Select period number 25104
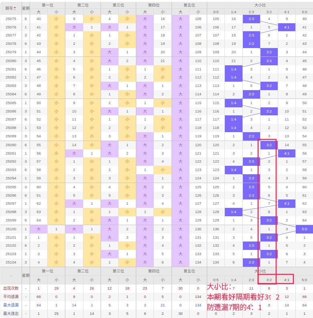 tap(11, 262)
